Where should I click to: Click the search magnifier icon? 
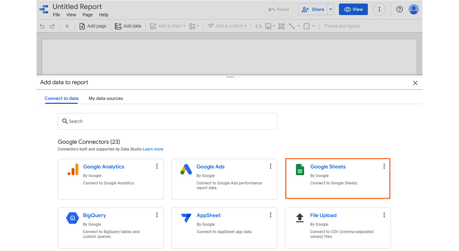click(x=65, y=121)
